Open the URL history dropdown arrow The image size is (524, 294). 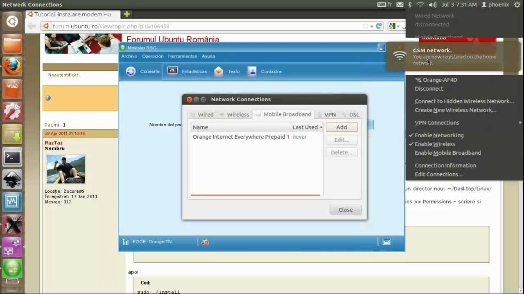(x=372, y=26)
